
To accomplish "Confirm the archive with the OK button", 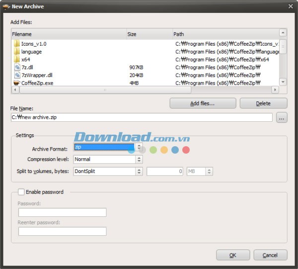I will (x=232, y=255).
